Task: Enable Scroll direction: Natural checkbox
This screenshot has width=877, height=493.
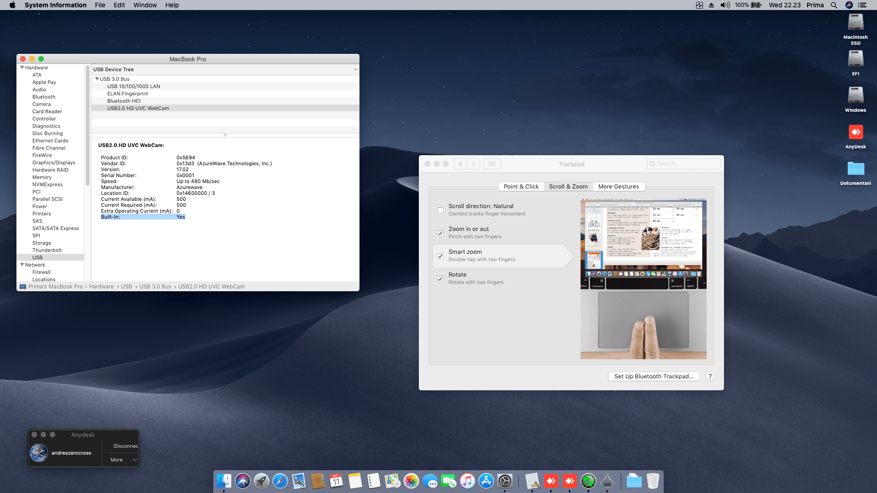Action: 440,210
